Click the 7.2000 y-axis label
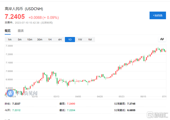The height and width of the screenshot is (120, 170). [x=9, y=54]
